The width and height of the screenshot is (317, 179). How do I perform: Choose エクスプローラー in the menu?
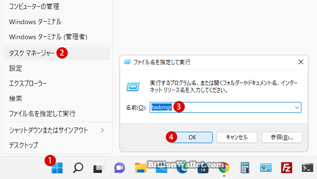[57, 83]
